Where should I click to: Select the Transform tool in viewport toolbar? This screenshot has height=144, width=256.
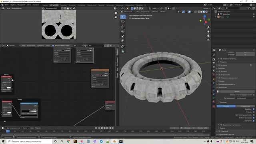pyautogui.click(x=123, y=41)
